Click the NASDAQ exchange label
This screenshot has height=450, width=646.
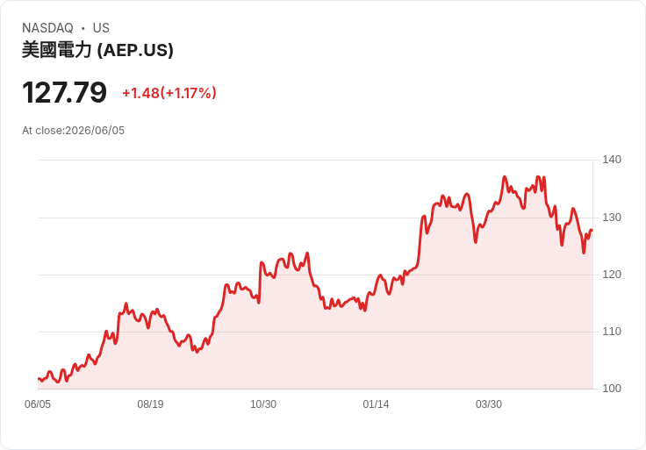47,28
